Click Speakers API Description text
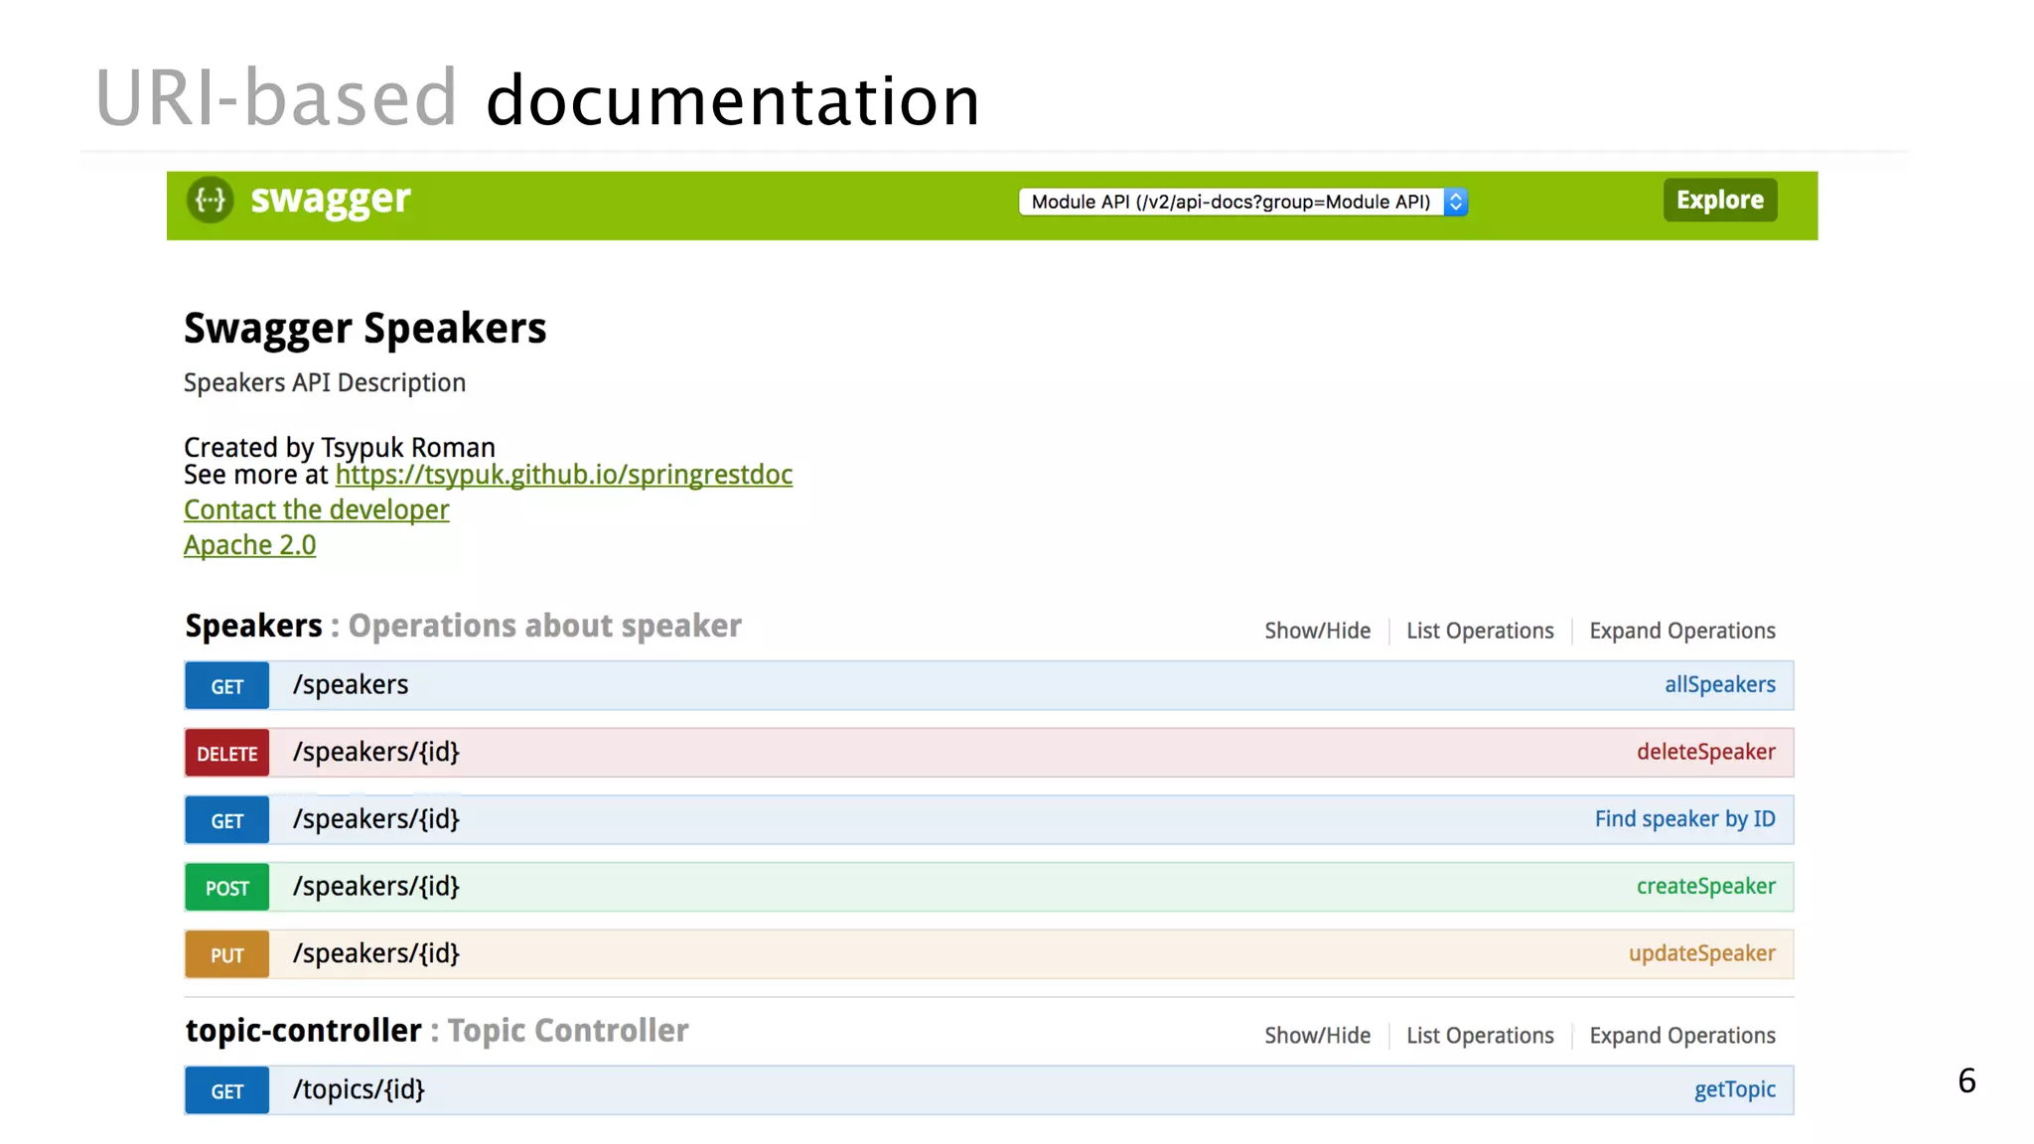The image size is (2034, 1144). pyautogui.click(x=325, y=383)
